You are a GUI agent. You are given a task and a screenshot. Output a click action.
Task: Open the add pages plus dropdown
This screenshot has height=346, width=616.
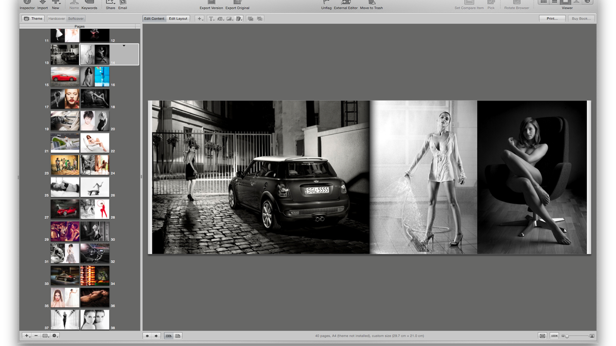pyautogui.click(x=27, y=336)
